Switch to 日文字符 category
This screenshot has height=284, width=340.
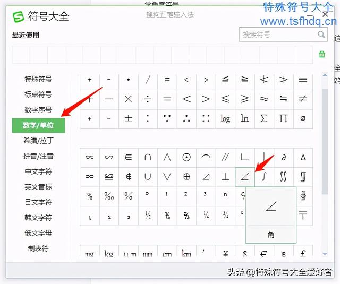tap(38, 202)
